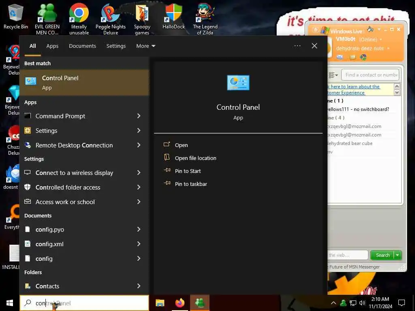Click the colorful MSN globe icon in Messenger
This screenshot has height=311, width=415.
[x=363, y=57]
